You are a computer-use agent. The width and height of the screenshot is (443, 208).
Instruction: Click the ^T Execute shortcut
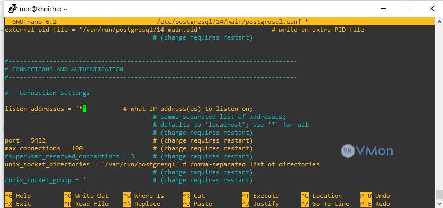pos(260,196)
